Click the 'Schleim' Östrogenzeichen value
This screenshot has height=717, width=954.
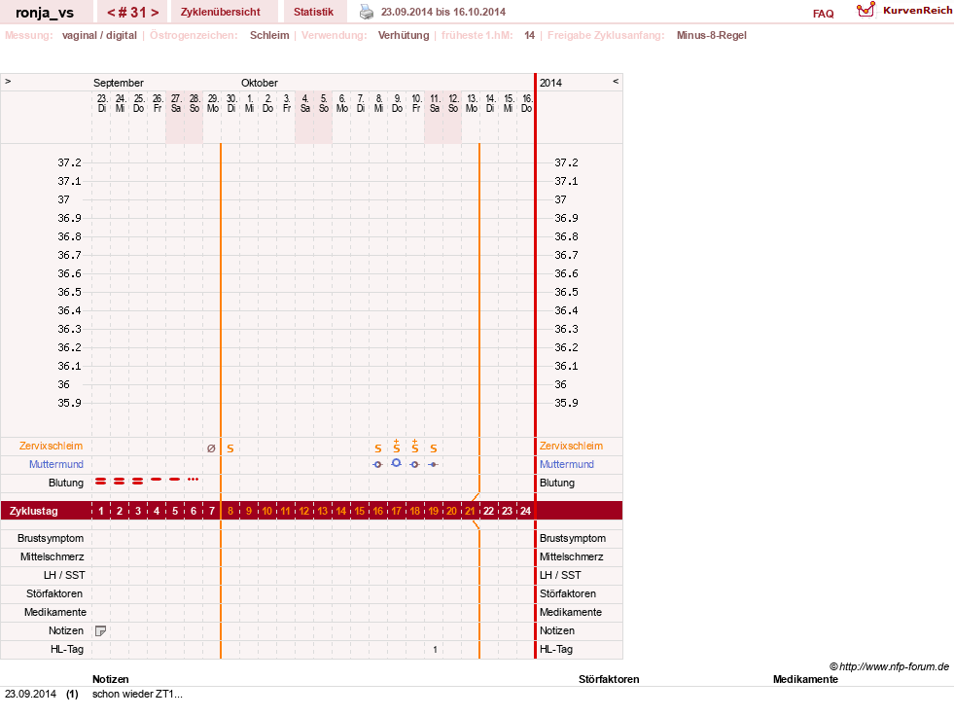pyautogui.click(x=269, y=35)
